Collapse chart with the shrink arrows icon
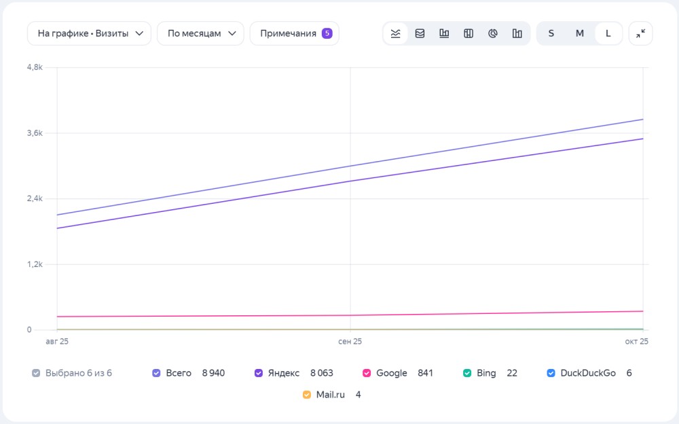679x424 pixels. coord(640,33)
